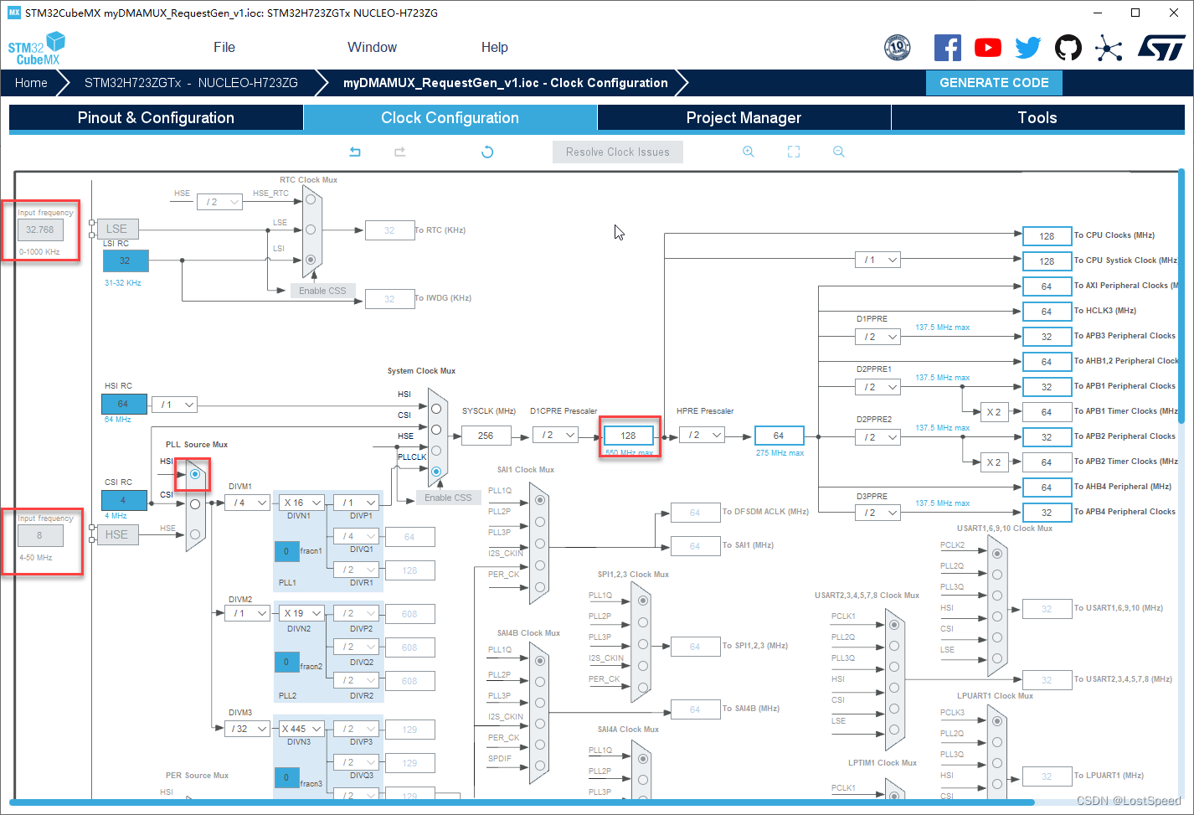Switch to Pinout & Configuration tab
The width and height of the screenshot is (1194, 815).
pyautogui.click(x=156, y=118)
